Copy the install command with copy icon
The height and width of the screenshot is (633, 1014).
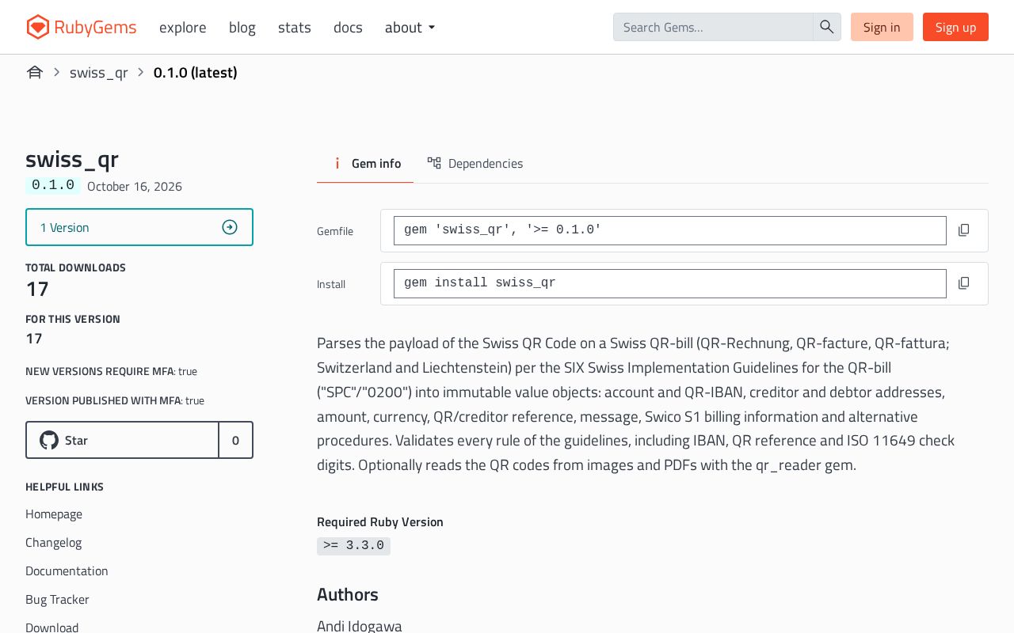click(963, 283)
